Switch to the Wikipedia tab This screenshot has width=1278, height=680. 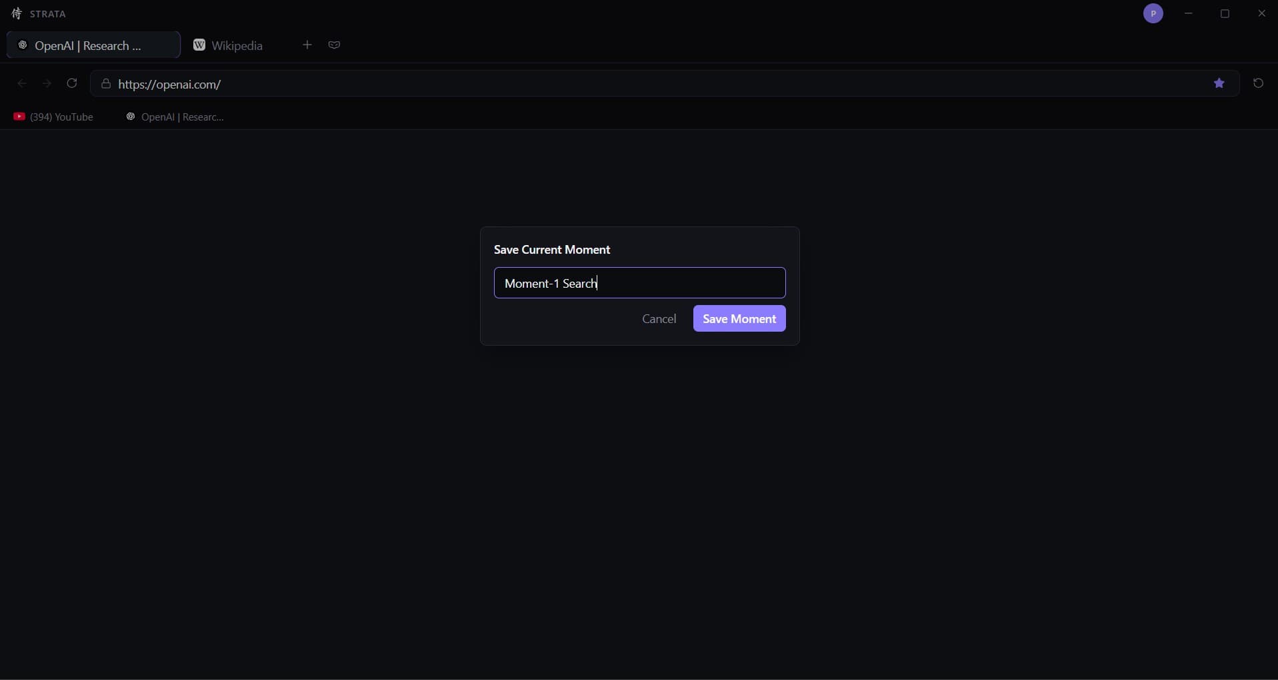click(x=229, y=45)
